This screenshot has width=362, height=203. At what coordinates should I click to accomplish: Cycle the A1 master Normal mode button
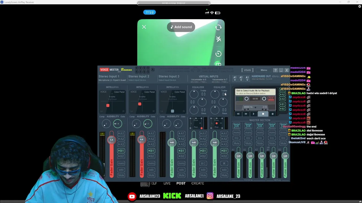click(236, 125)
